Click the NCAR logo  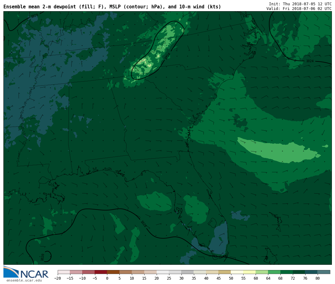[26, 273]
